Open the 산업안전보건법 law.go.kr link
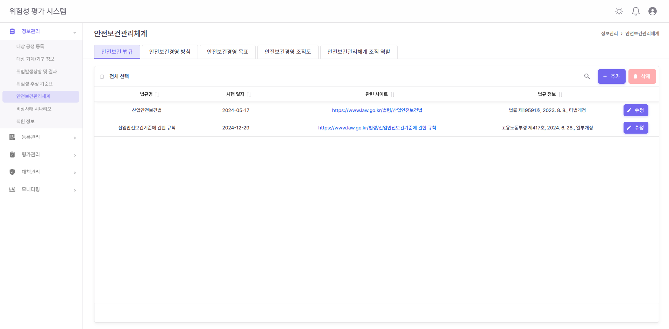The height and width of the screenshot is (329, 669). pyautogui.click(x=377, y=110)
